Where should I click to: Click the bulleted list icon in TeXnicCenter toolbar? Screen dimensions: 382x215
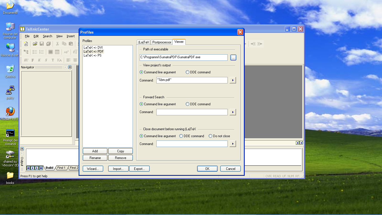click(35, 52)
